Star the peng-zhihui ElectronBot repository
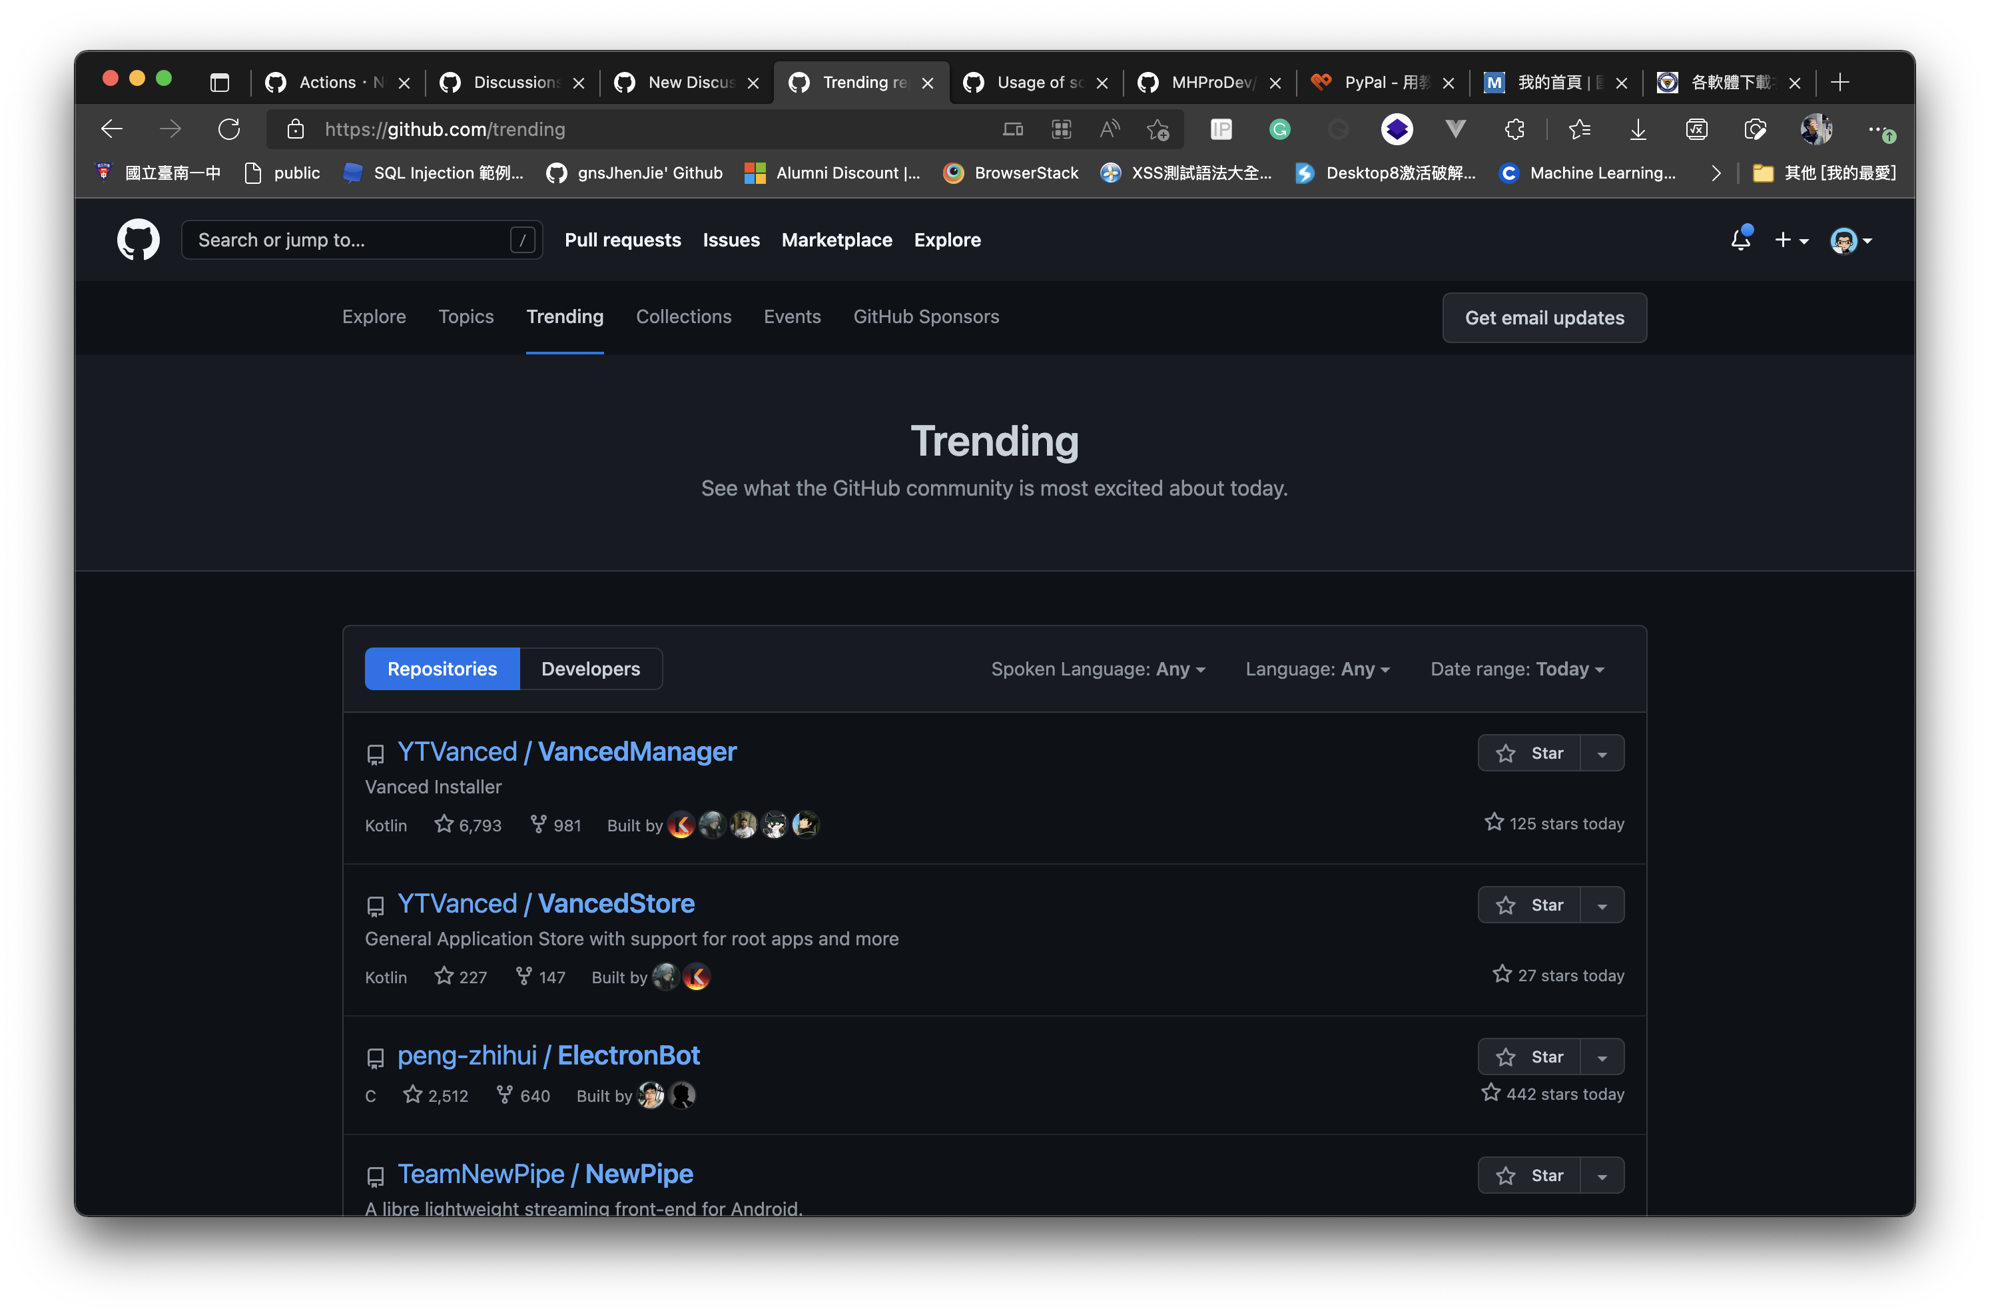 click(1530, 1057)
